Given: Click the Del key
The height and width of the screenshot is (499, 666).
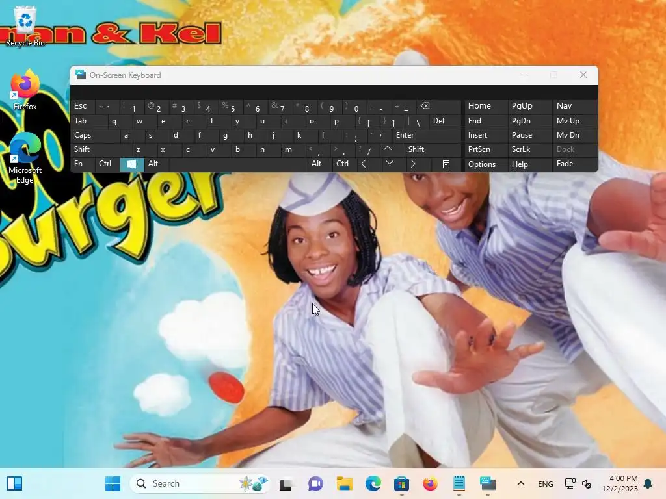Looking at the screenshot, I should point(445,121).
